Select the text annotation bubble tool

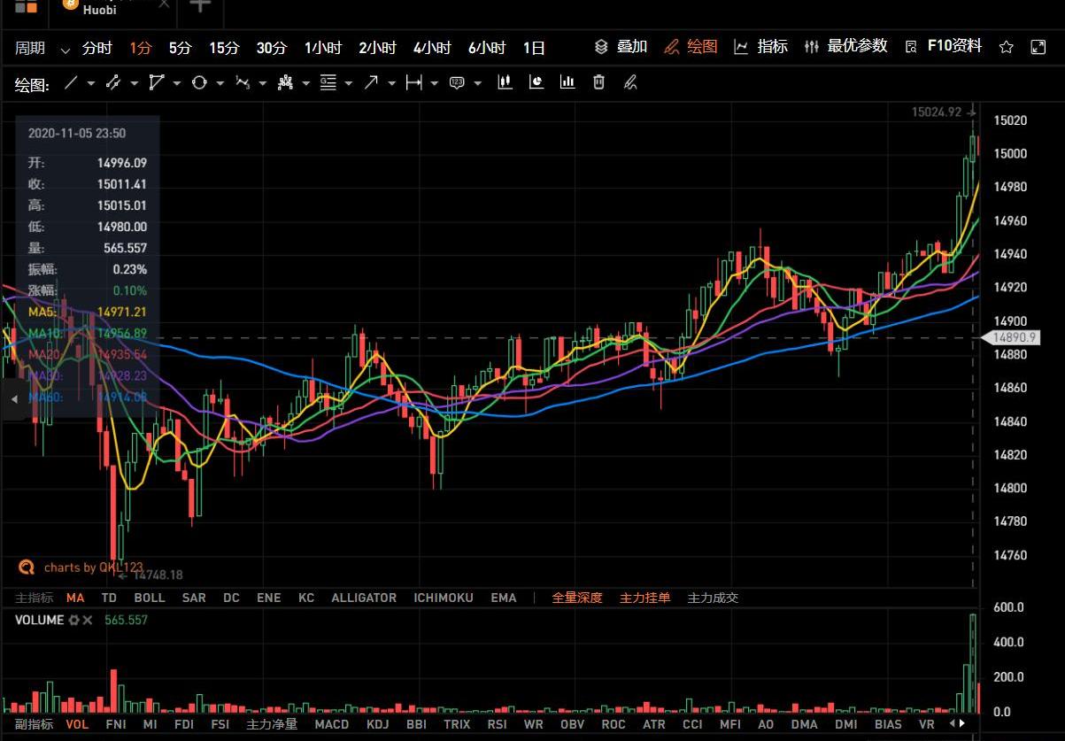(457, 83)
